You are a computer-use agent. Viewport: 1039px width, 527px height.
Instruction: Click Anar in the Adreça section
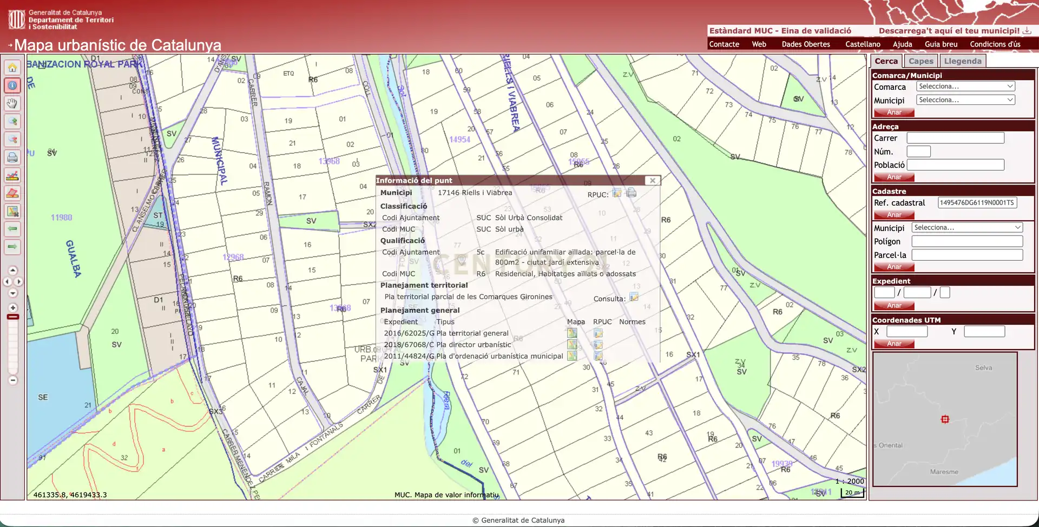(x=894, y=177)
